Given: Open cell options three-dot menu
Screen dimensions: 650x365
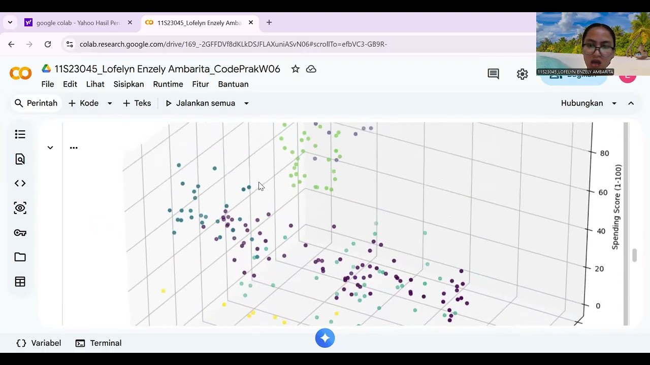Looking at the screenshot, I should [x=74, y=148].
